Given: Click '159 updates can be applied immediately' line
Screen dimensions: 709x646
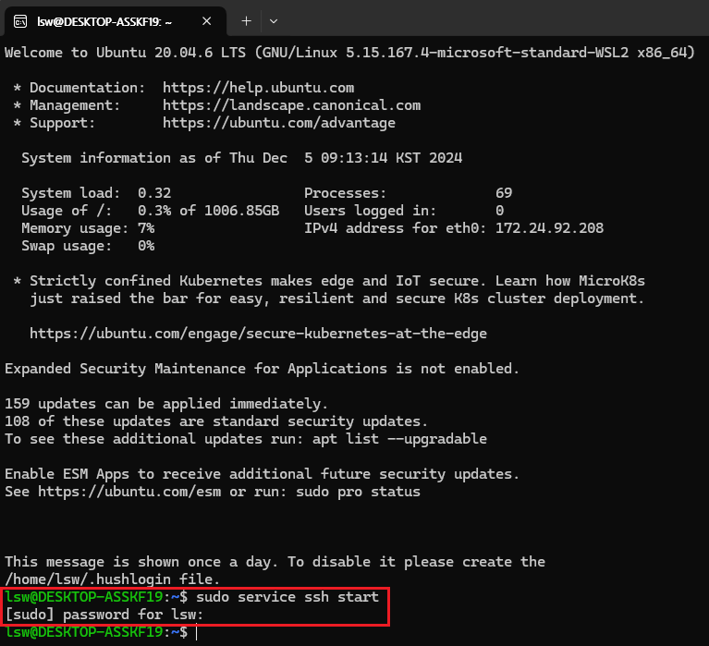Looking at the screenshot, I should click(x=166, y=403).
